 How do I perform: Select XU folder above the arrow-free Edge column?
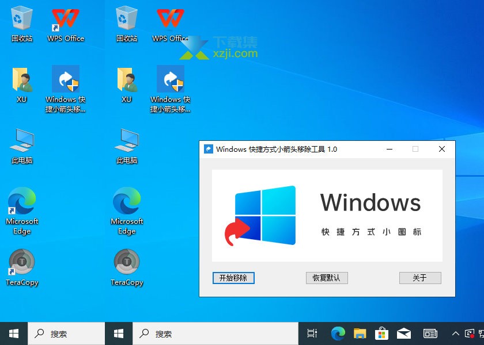(127, 85)
